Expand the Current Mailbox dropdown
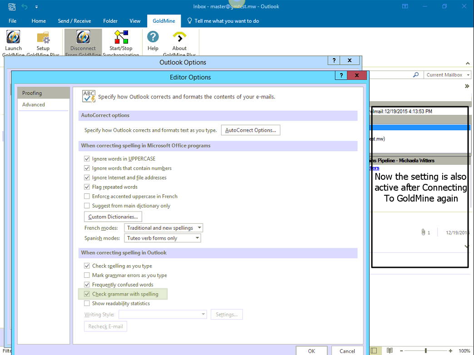Viewport: 474px width, 355px height. 468,75
